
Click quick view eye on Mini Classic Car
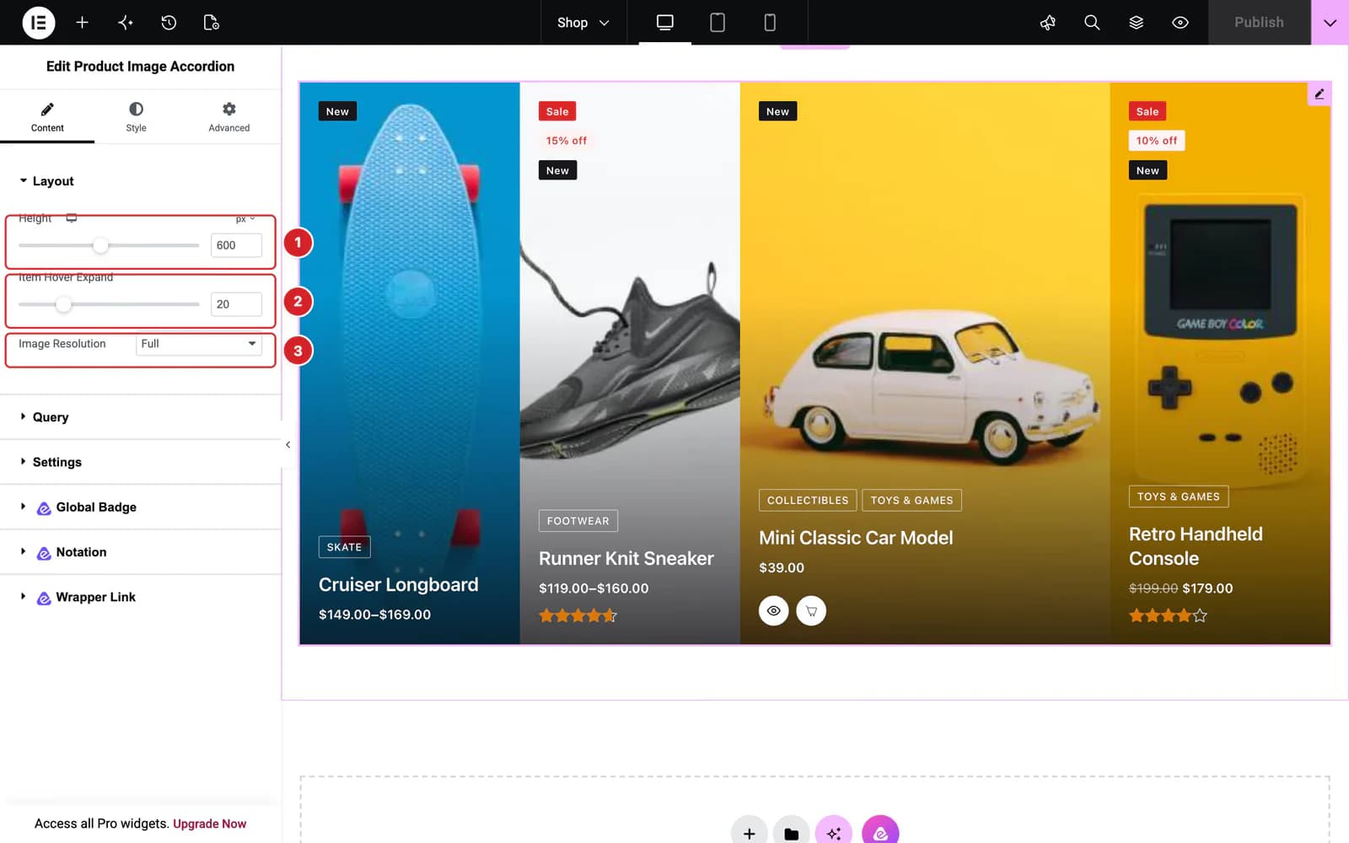(x=774, y=610)
